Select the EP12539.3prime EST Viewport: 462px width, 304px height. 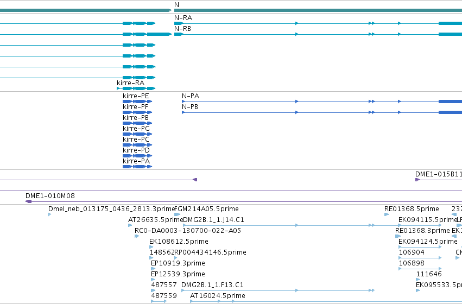[153, 280]
